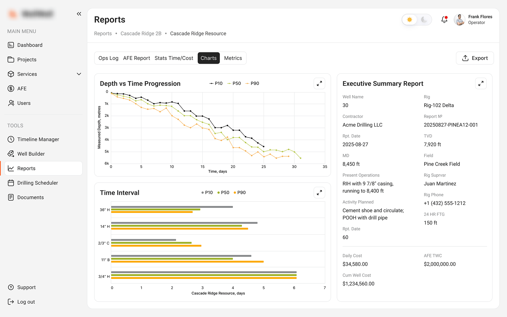Open the AFE Report tab
Image resolution: width=507 pixels, height=317 pixels.
[136, 58]
